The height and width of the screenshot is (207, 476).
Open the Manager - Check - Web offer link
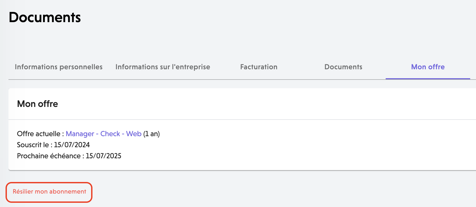pyautogui.click(x=104, y=134)
